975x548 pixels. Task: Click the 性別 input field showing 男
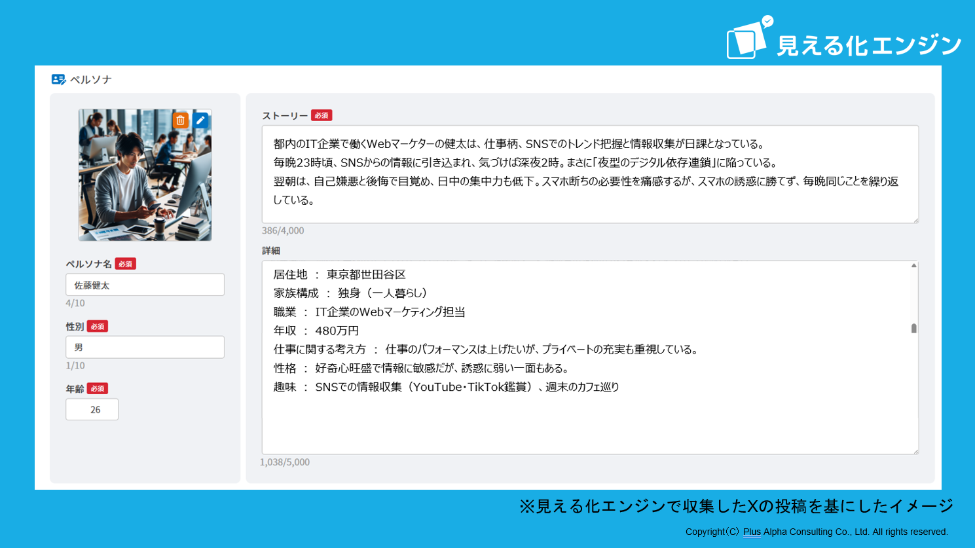(145, 347)
